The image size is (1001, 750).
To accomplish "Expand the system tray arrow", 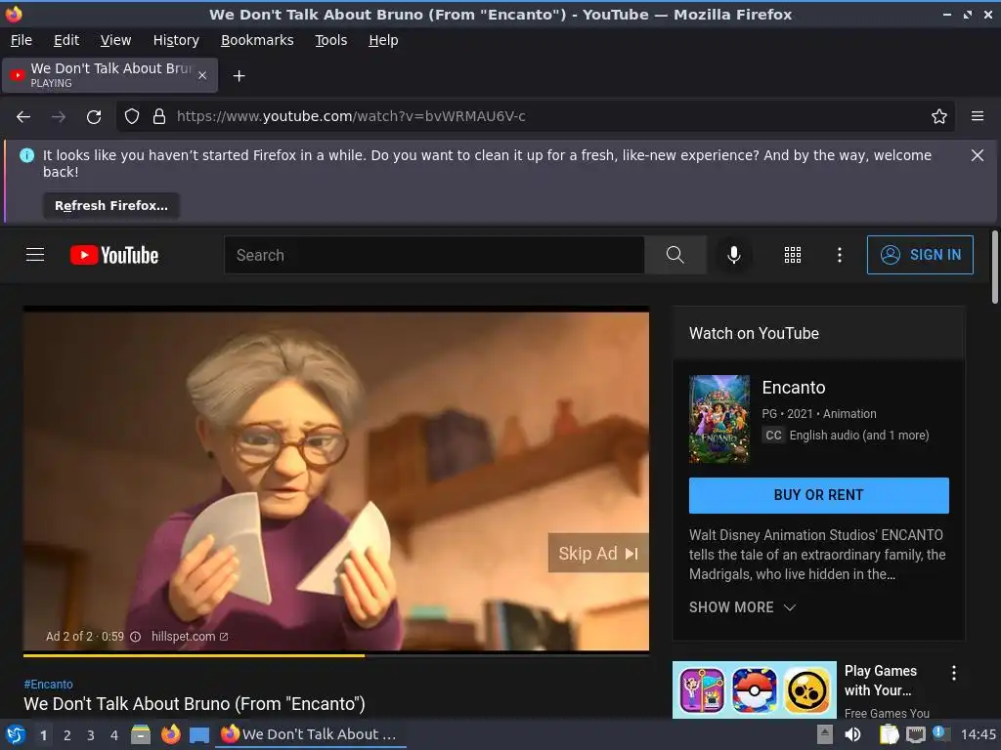I will [825, 734].
